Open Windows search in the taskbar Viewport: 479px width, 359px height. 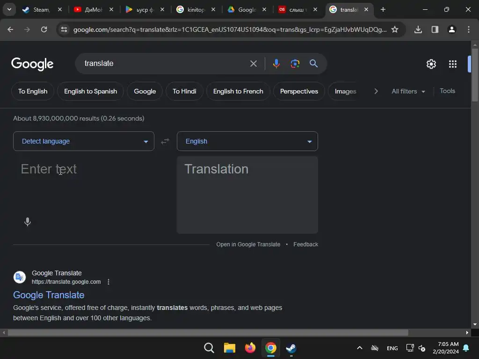pos(209,348)
